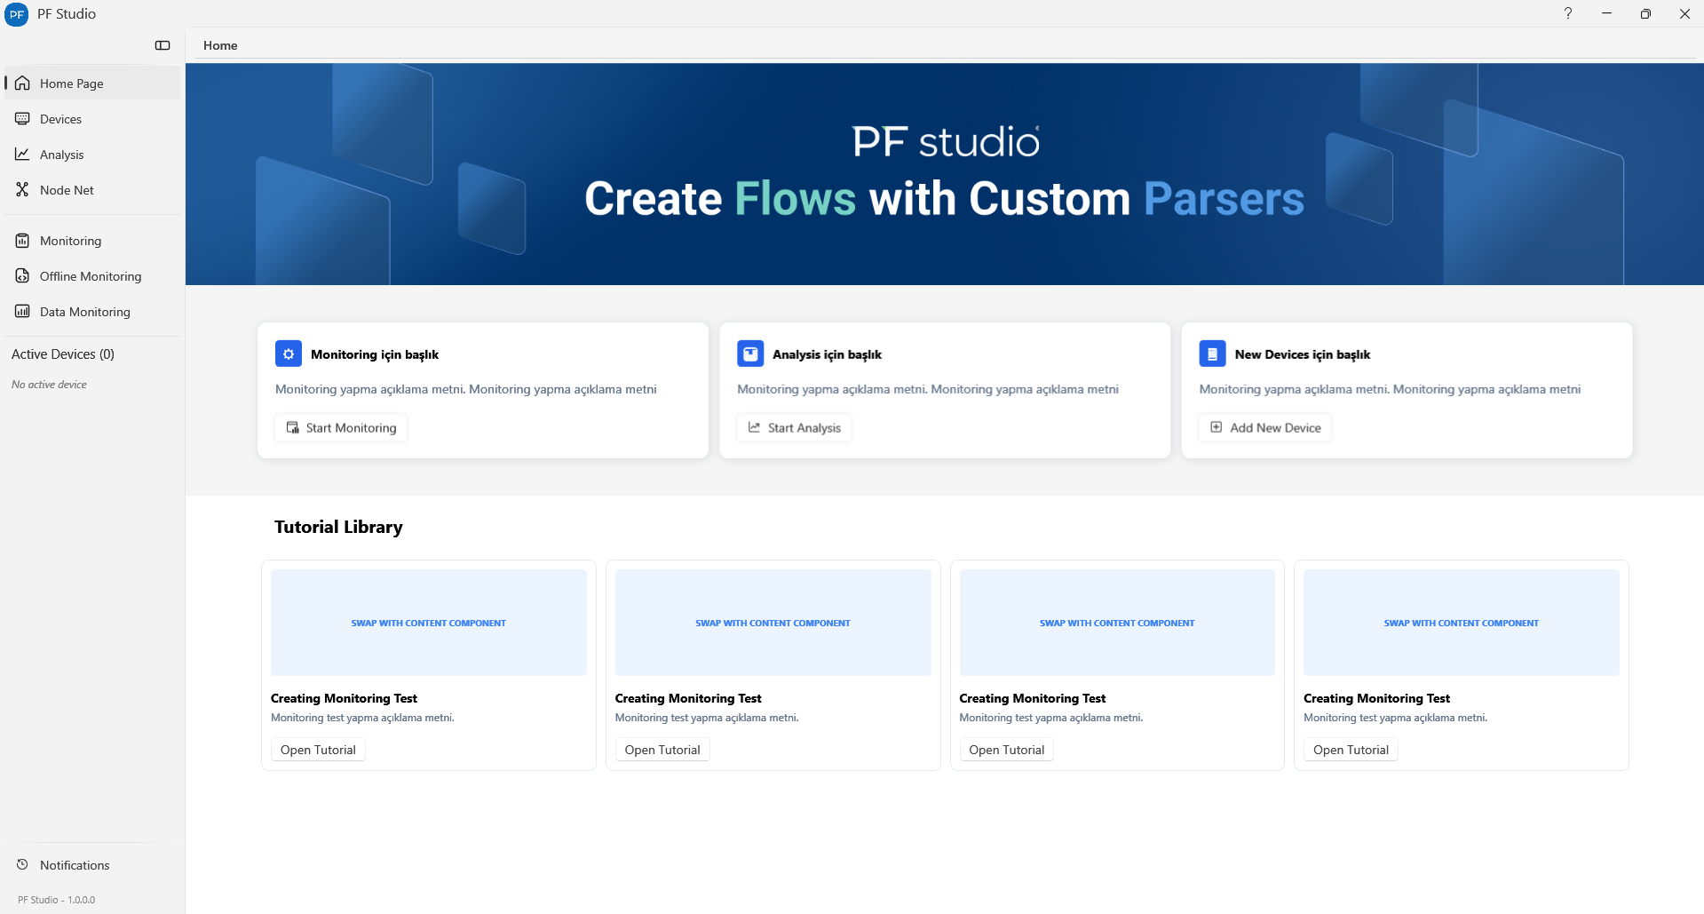Open Data Monitoring from the sidebar
The height and width of the screenshot is (914, 1704).
coord(84,311)
